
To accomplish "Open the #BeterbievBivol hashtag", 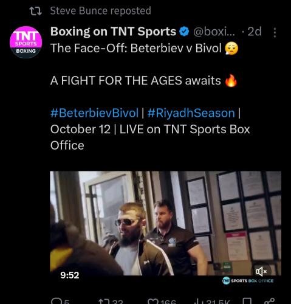I will 95,113.
